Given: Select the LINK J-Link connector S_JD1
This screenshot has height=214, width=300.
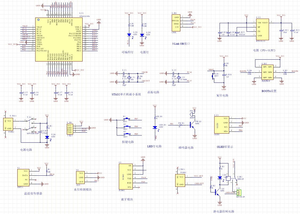Looking at the screenshot, I should (x=176, y=22).
